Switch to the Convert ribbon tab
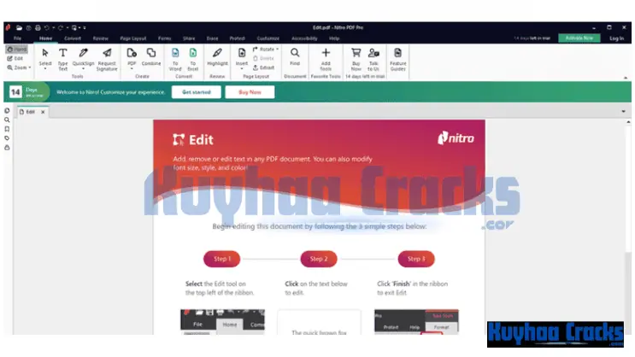 click(x=73, y=38)
